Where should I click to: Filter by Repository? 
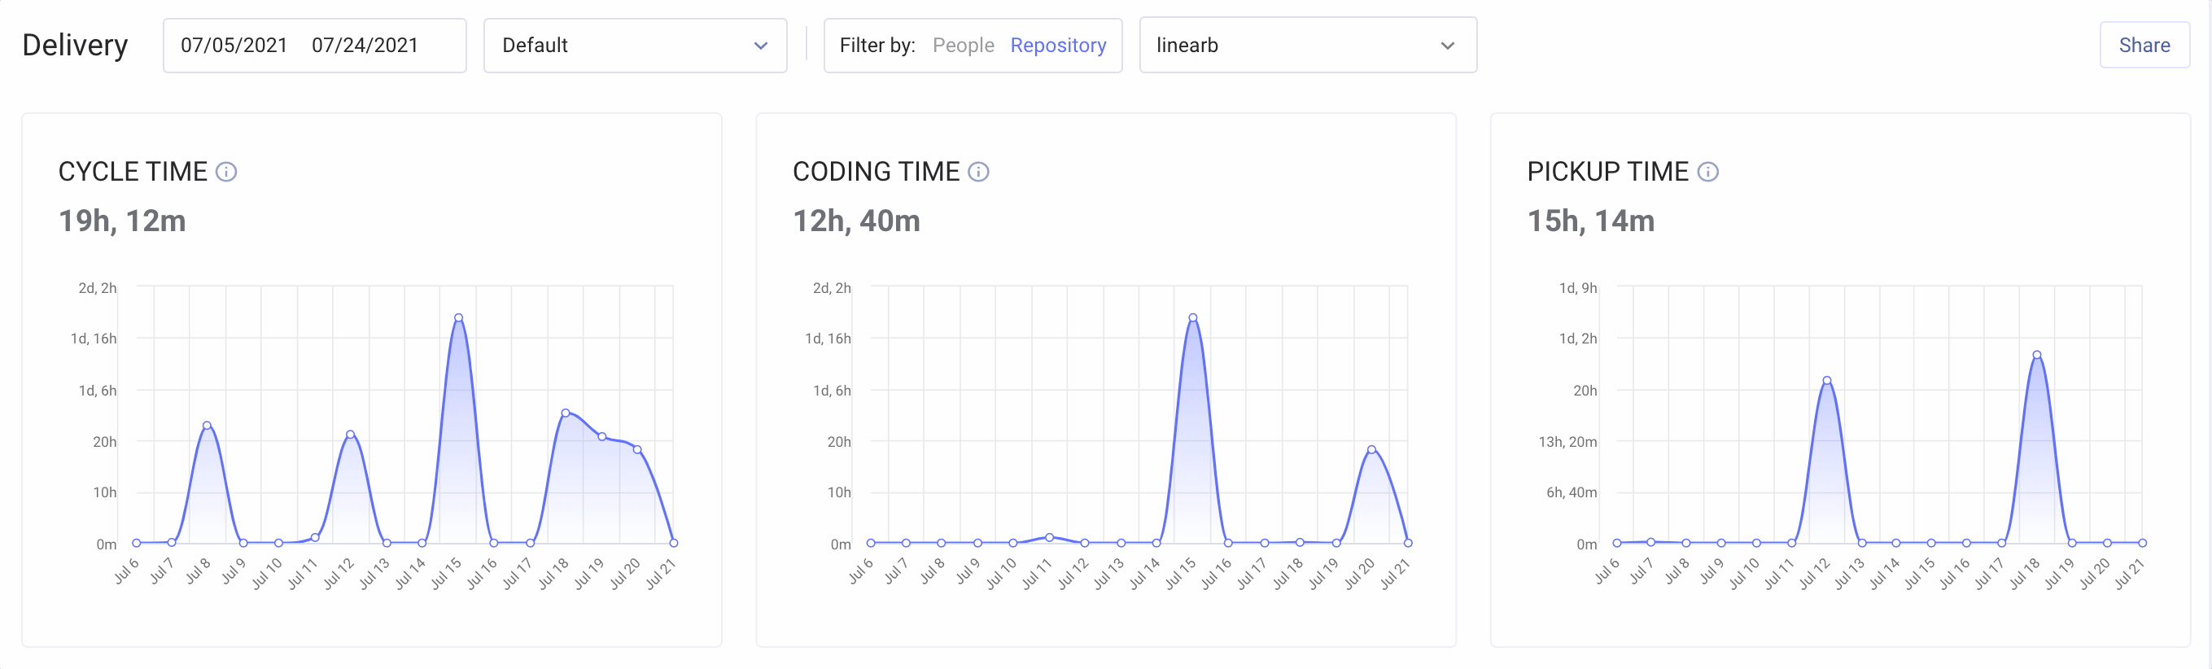(x=1058, y=46)
